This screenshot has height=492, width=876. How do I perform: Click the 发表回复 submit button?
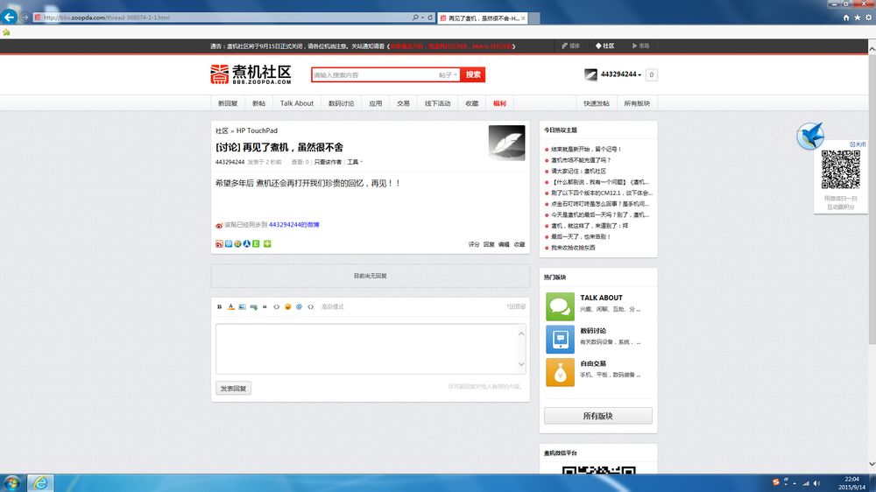click(234, 388)
